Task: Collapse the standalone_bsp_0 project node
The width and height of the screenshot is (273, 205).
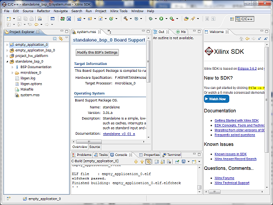Action: pyautogui.click(x=7, y=61)
